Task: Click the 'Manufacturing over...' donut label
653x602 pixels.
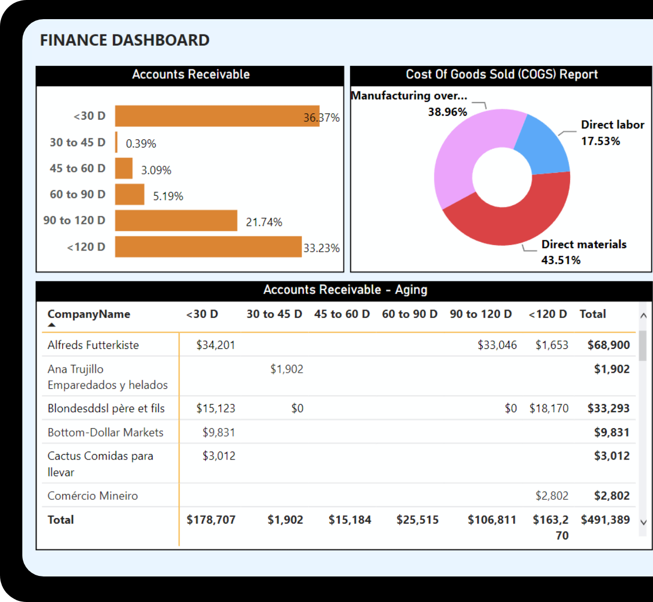Action: coord(409,96)
